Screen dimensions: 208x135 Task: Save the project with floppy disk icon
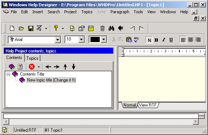31,28
